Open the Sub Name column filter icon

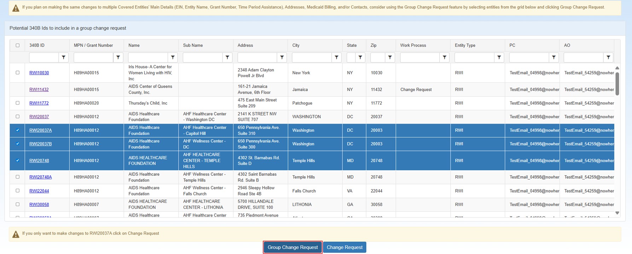pos(227,57)
